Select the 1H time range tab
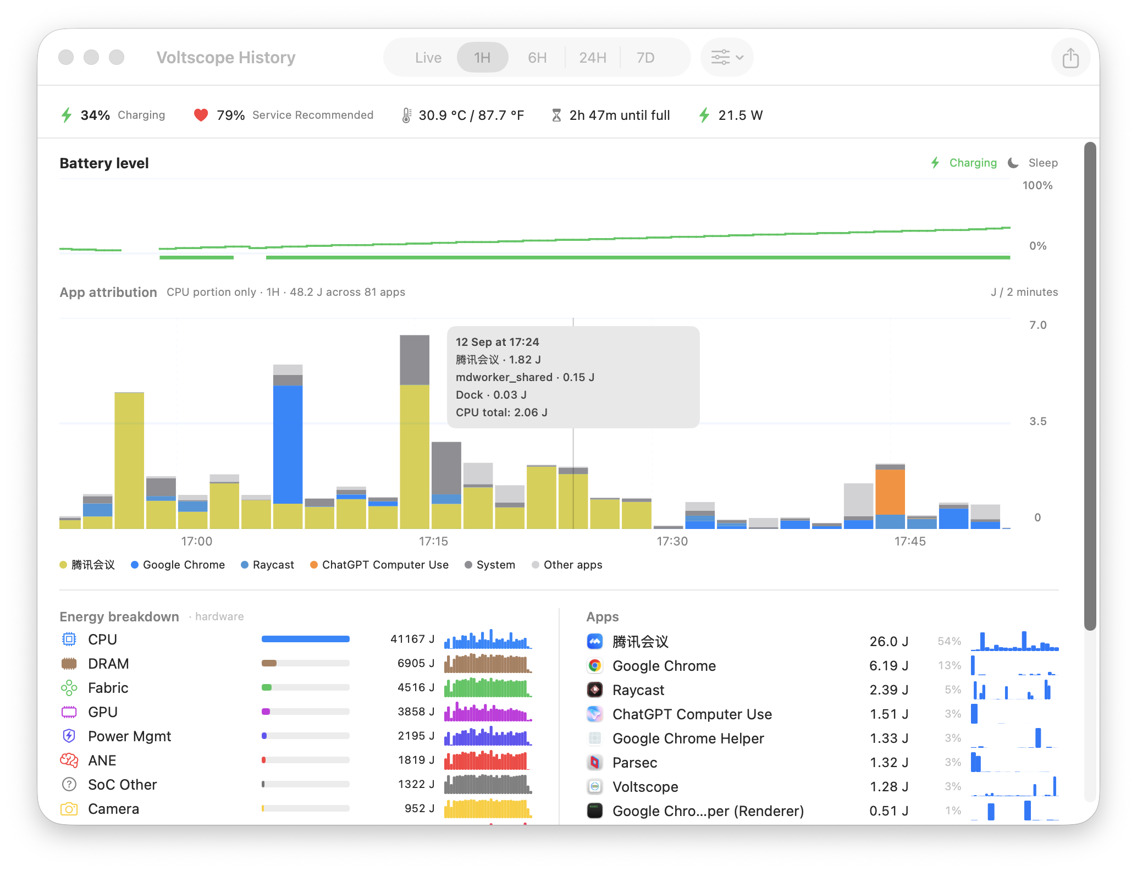The height and width of the screenshot is (871, 1137). point(482,58)
